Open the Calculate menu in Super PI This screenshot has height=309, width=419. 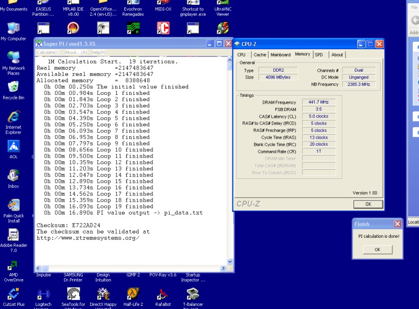(49, 52)
